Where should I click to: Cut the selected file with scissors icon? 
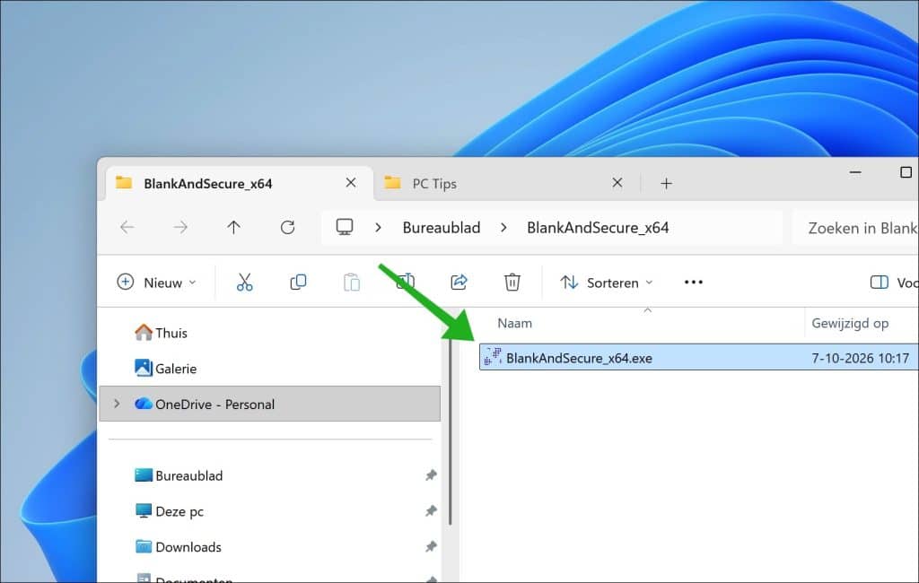(x=244, y=283)
